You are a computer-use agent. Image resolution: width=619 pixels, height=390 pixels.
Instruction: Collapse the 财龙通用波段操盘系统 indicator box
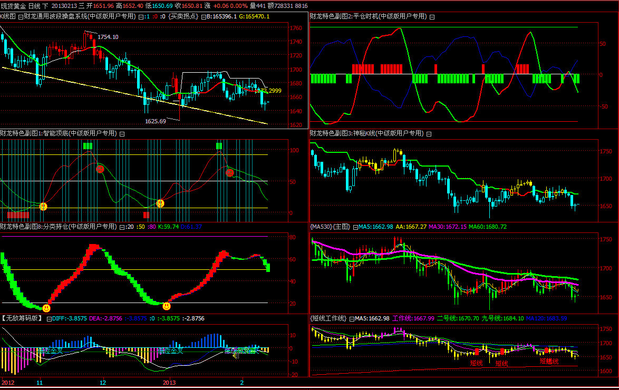[x=21, y=17]
